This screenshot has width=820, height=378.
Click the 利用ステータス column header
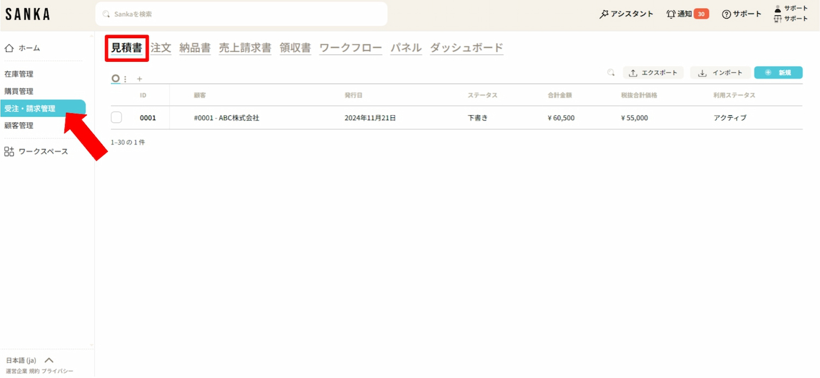point(734,95)
